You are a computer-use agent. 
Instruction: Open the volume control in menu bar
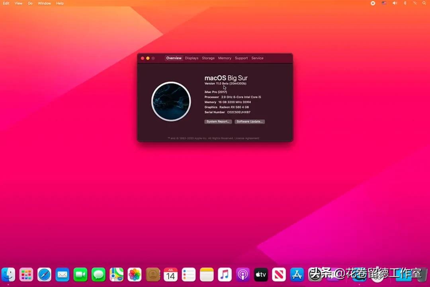pos(395,3)
